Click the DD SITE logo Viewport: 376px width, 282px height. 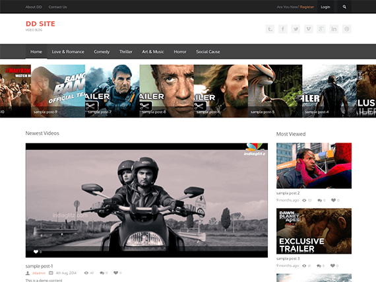40,24
